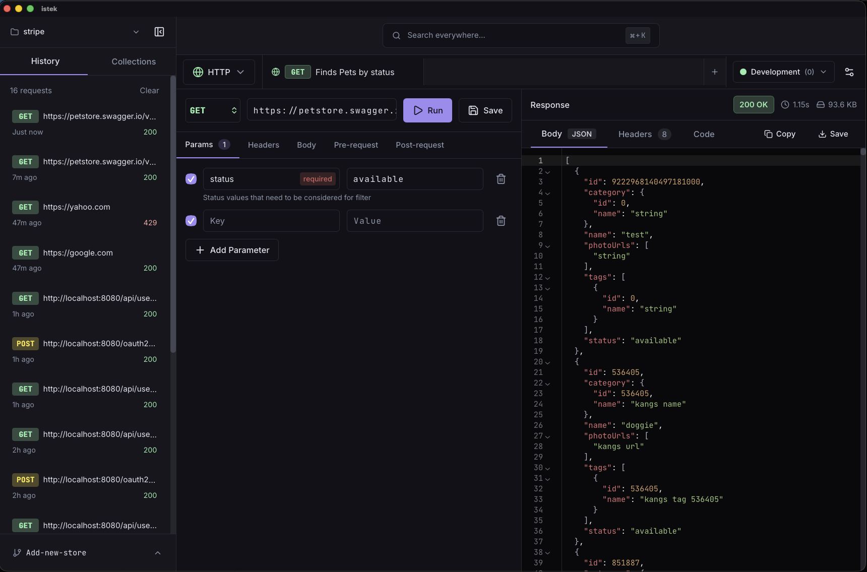Screen dimensions: 867x572
Task: Add a new parameter
Action: pos(232,250)
